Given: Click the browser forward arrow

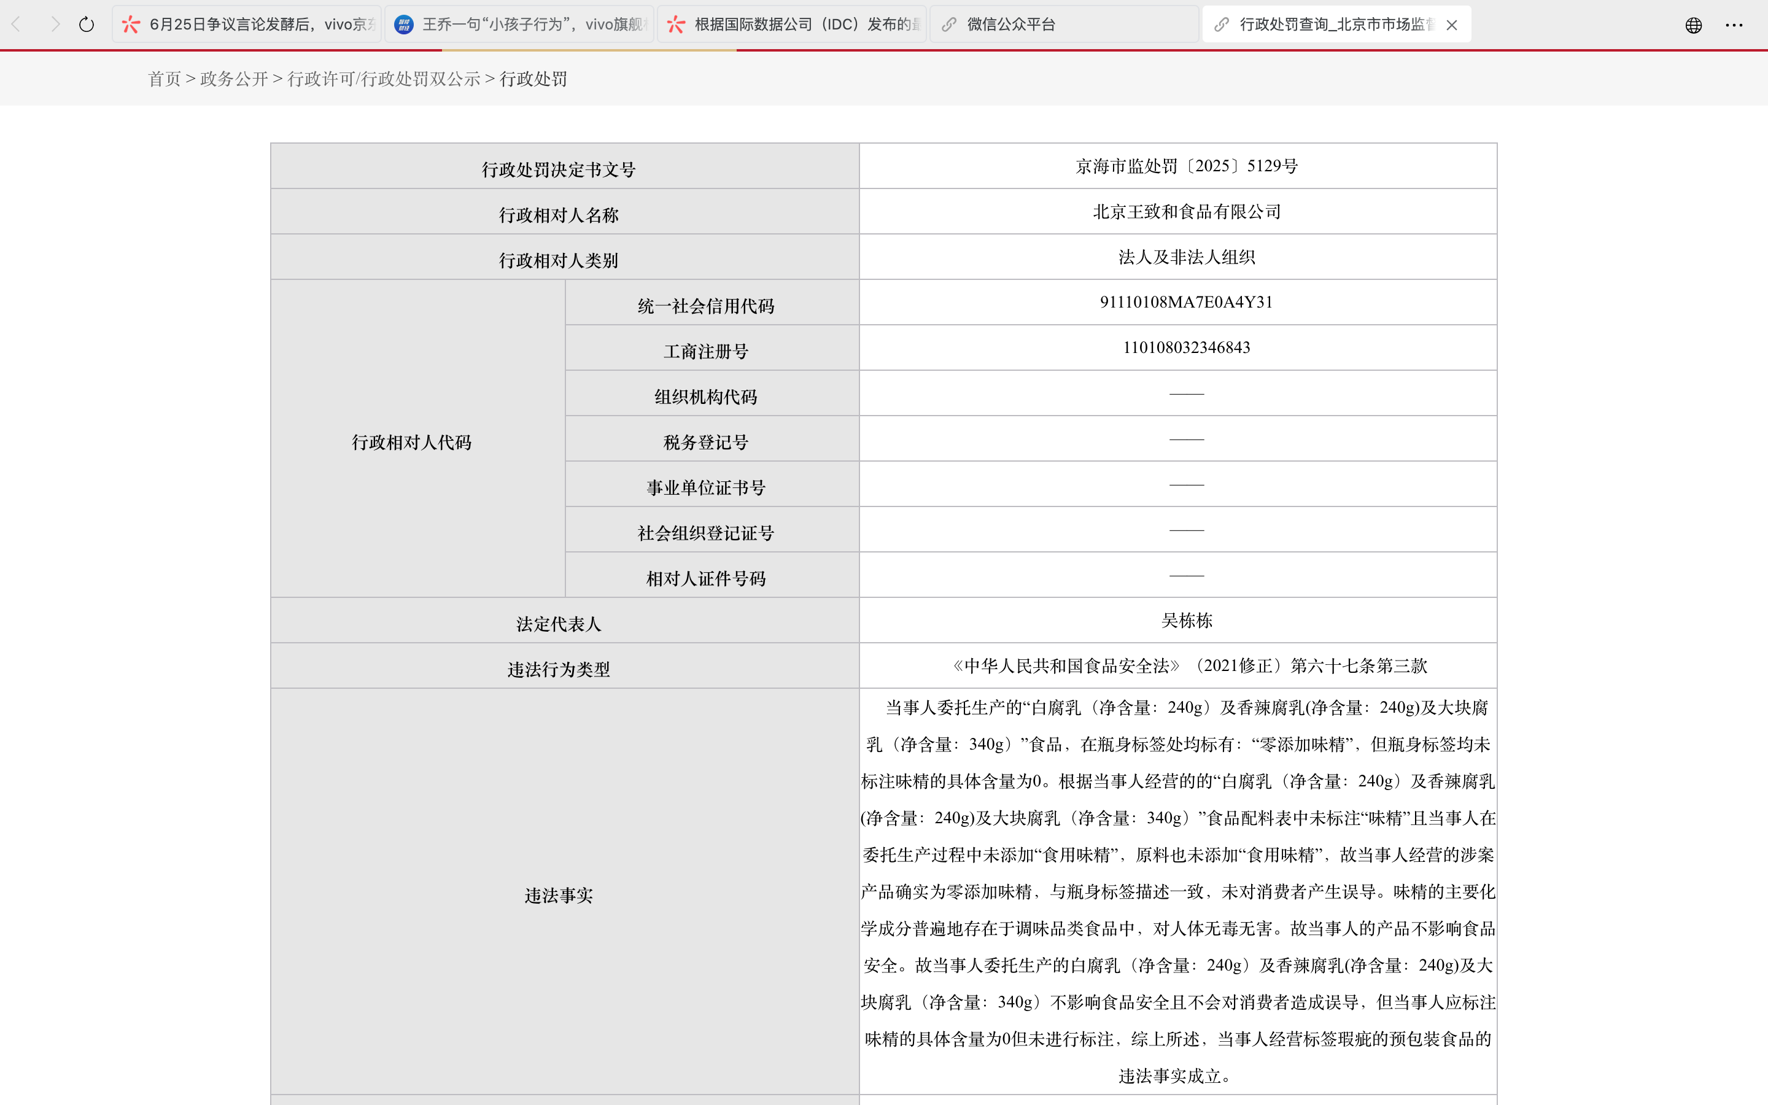Looking at the screenshot, I should tap(55, 24).
